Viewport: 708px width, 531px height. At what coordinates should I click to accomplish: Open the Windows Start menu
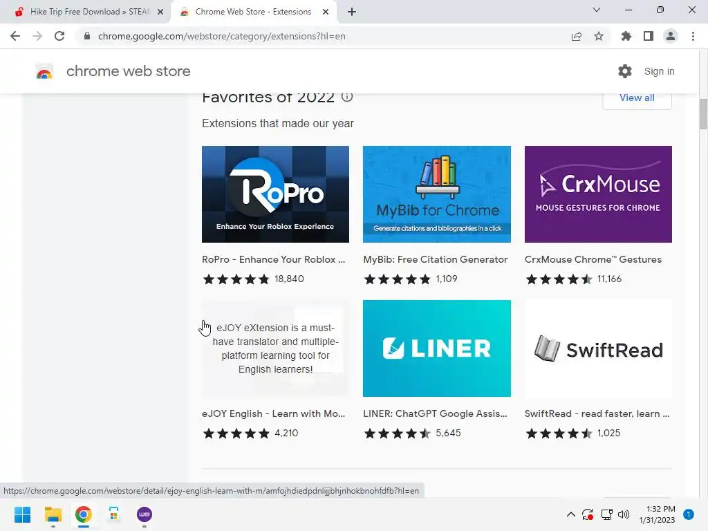23,514
